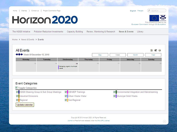
Task: Click the day number 15
Action: tap(77, 64)
